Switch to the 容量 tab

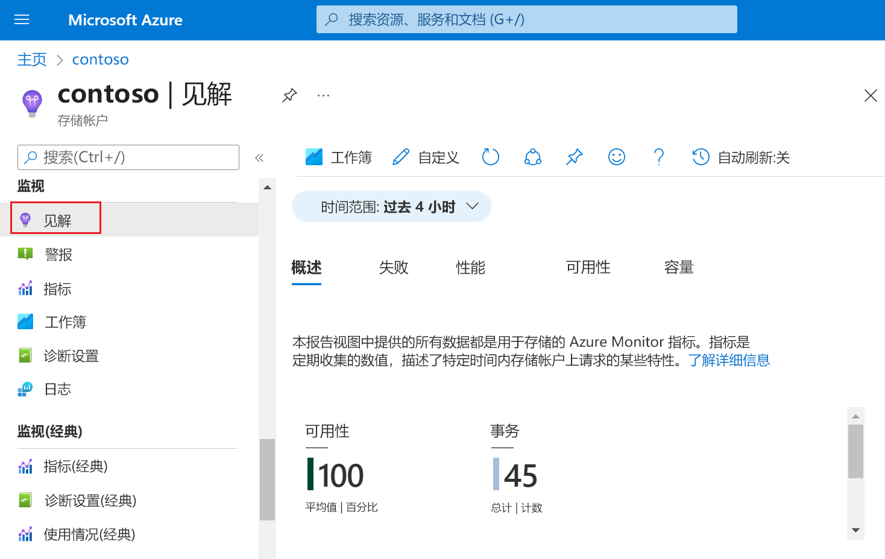click(x=679, y=267)
